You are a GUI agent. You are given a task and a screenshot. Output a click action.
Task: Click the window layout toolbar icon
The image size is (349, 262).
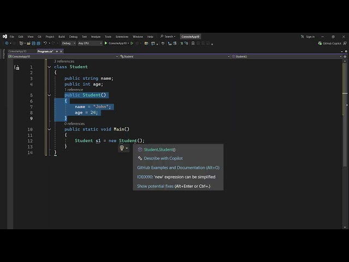tap(153, 43)
